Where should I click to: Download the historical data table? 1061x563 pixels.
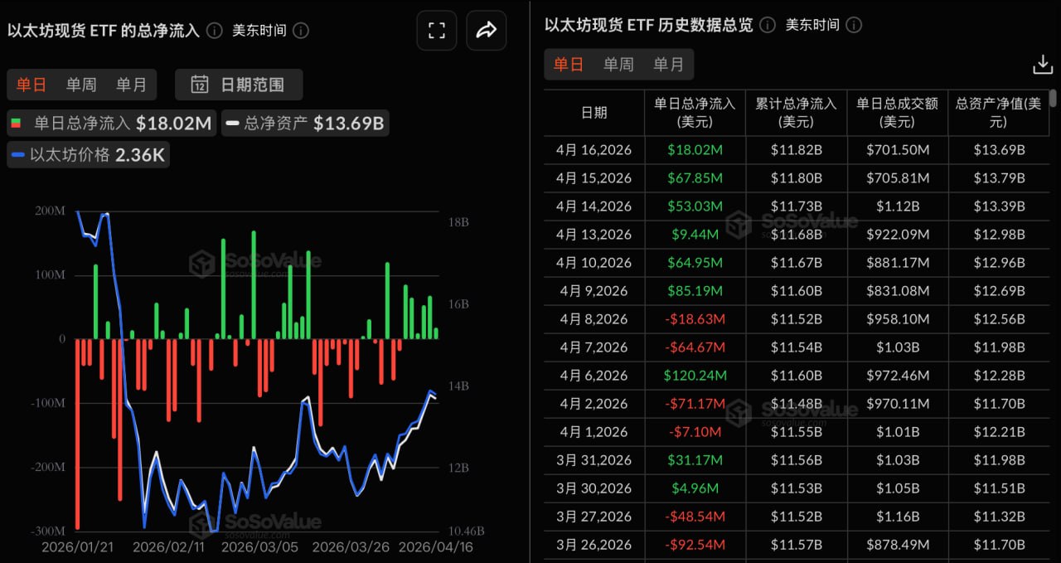pos(1042,65)
